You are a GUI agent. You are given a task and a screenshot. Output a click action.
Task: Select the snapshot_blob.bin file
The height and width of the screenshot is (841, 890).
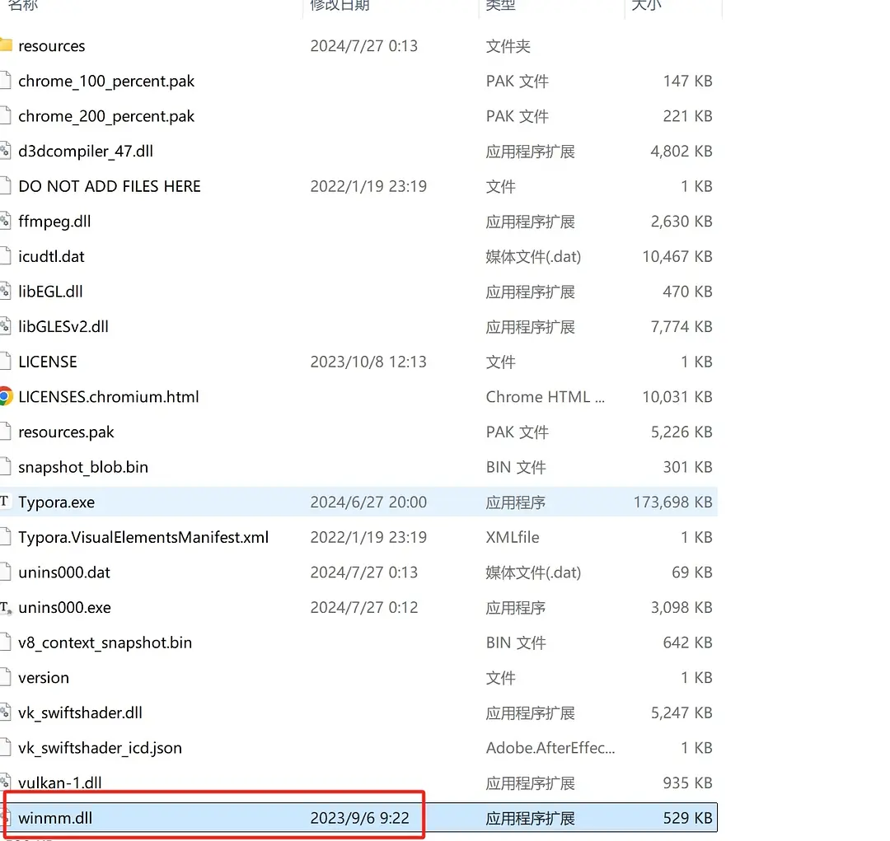(358, 467)
